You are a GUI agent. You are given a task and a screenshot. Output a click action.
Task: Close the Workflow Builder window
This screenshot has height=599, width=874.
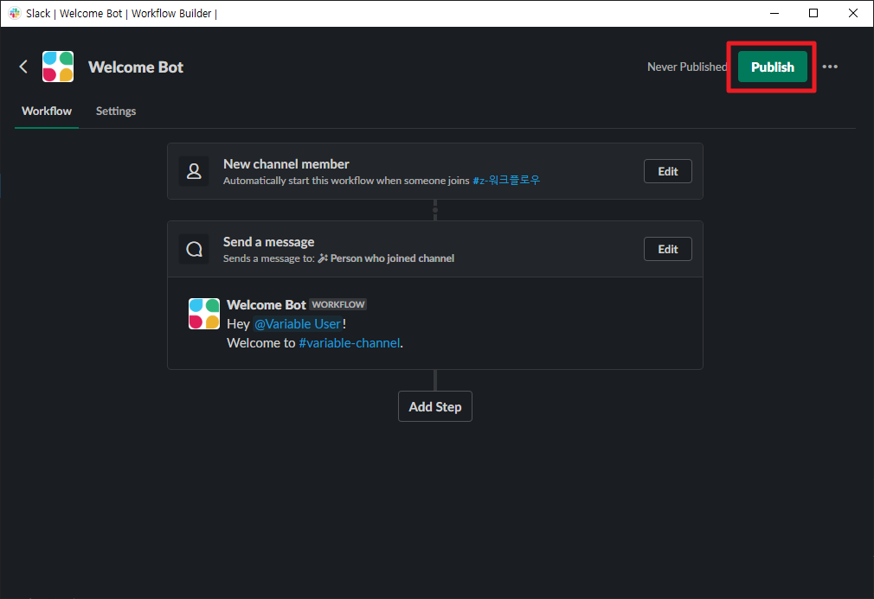[x=853, y=13]
